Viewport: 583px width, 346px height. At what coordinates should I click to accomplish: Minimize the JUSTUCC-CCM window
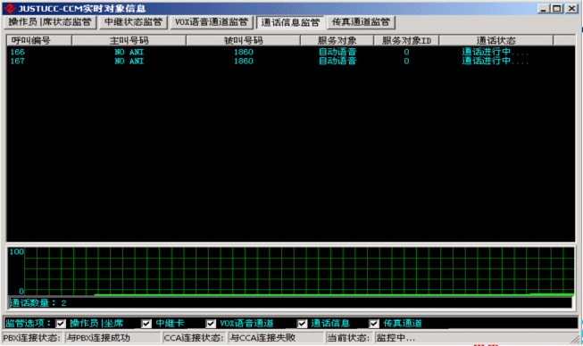point(544,9)
